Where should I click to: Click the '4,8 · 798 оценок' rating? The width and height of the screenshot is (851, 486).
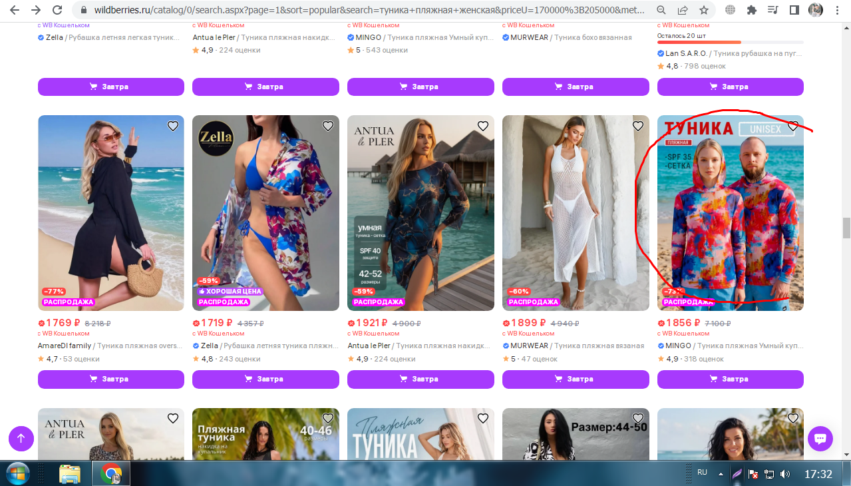(x=691, y=66)
